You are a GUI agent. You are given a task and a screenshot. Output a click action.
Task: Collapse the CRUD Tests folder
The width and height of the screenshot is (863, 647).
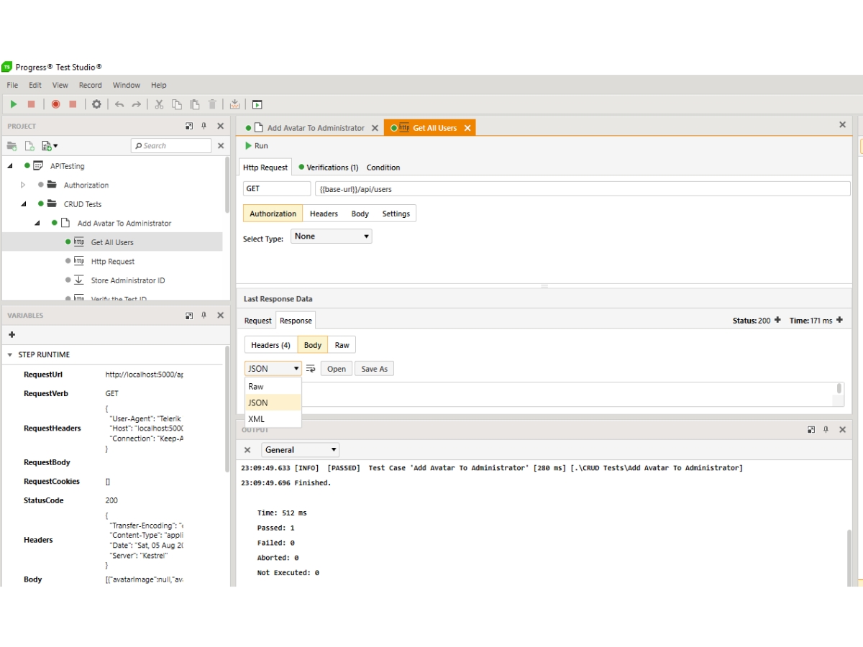coord(24,204)
